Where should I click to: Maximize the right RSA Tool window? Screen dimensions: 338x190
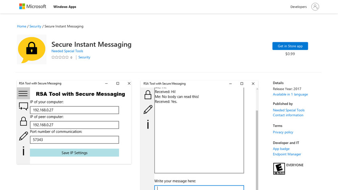(242, 84)
